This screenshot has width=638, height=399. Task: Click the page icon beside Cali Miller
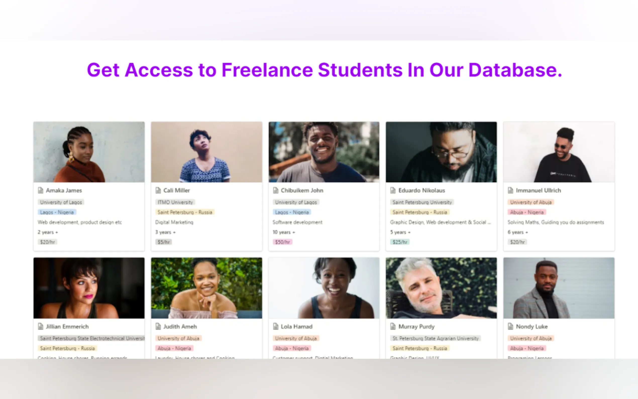[158, 190]
